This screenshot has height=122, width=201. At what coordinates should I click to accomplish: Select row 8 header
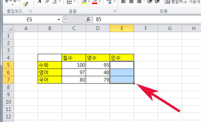pos(8,87)
